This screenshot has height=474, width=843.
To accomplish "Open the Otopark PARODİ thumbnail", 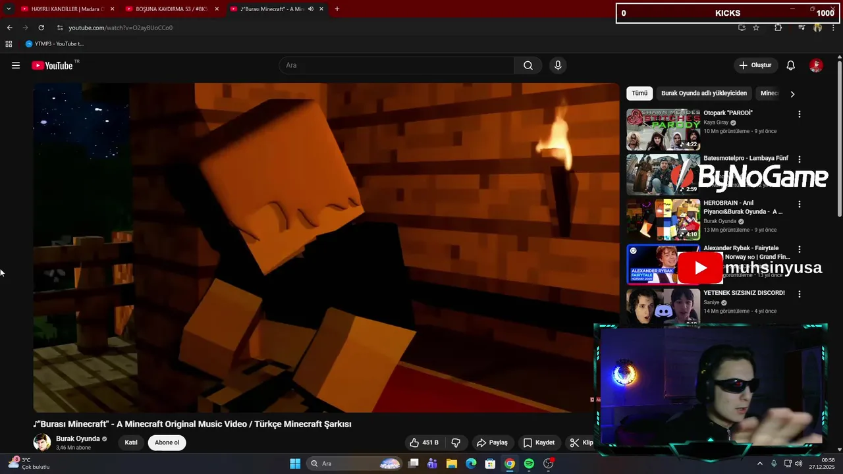I will tap(663, 130).
